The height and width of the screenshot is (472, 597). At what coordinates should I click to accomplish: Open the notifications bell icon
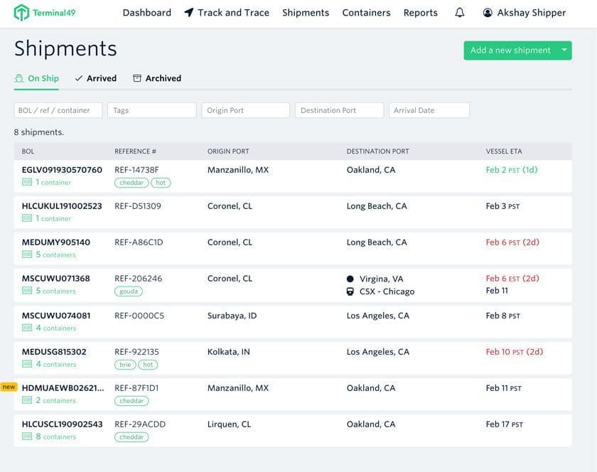[460, 13]
